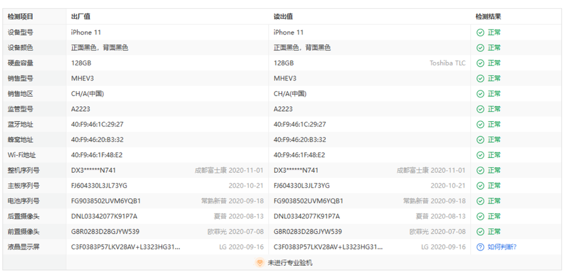Click the 读出值 CH/A(中国) region value
This screenshot has width=566, height=274.
pyautogui.click(x=290, y=94)
